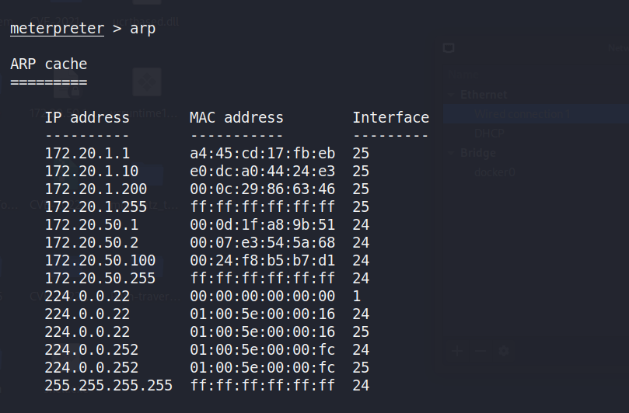
Task: Click interface 24 in the 172.20.50.1 row
Action: (x=361, y=224)
